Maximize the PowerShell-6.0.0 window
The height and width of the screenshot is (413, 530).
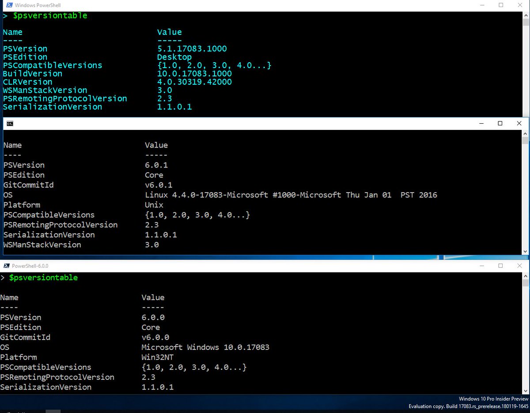(501, 266)
